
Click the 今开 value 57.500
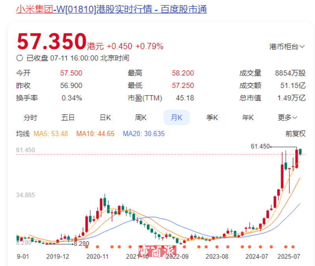pyautogui.click(x=71, y=73)
